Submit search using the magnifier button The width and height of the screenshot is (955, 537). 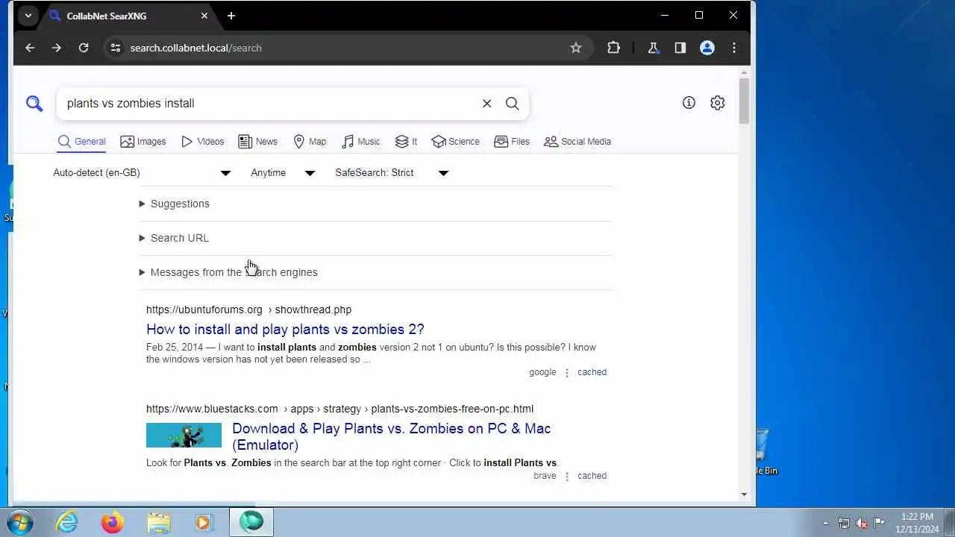[x=512, y=104]
